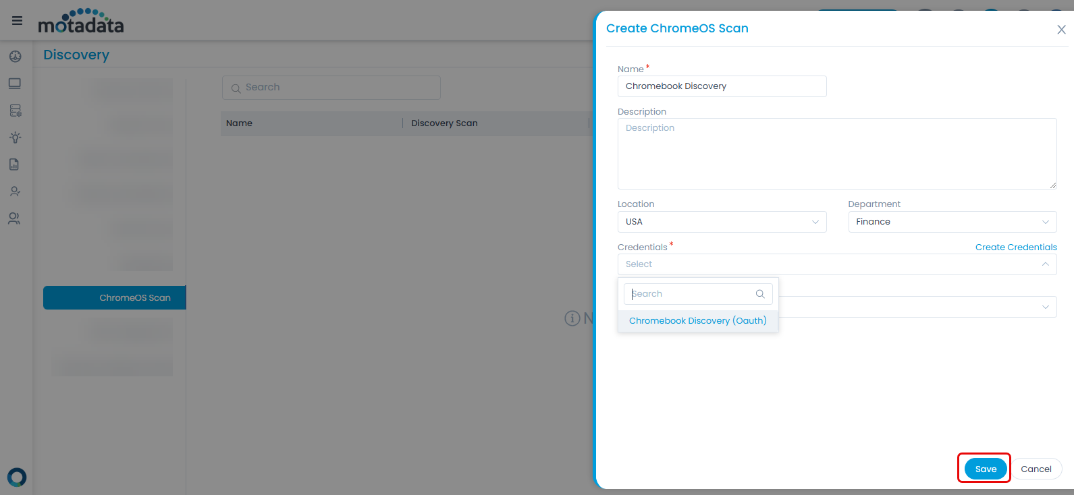Click the circular logo icon at sidebar bottom
1074x495 pixels.
(x=17, y=477)
